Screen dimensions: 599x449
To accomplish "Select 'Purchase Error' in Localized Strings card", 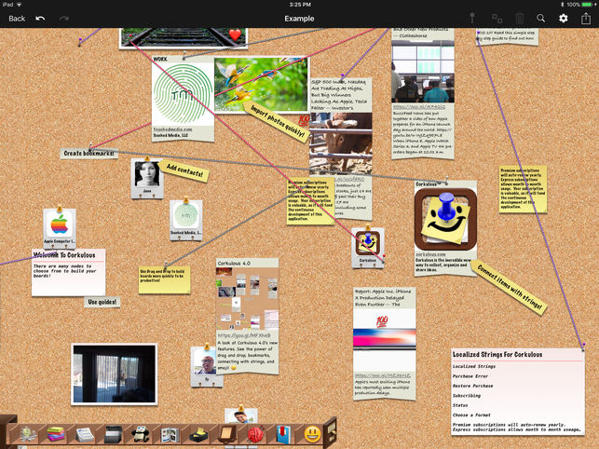I will click(471, 376).
